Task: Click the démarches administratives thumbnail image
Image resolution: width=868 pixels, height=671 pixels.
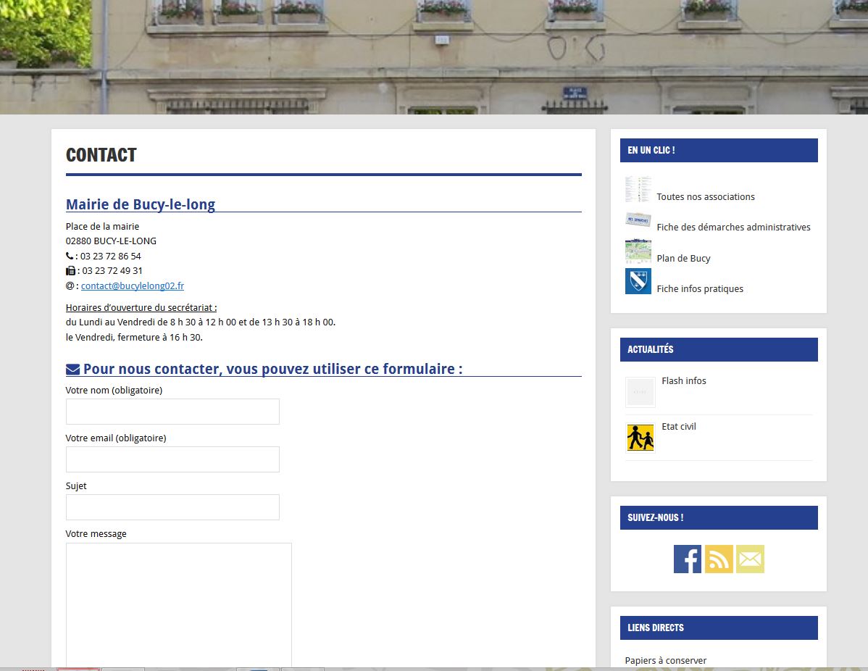Action: click(x=638, y=220)
